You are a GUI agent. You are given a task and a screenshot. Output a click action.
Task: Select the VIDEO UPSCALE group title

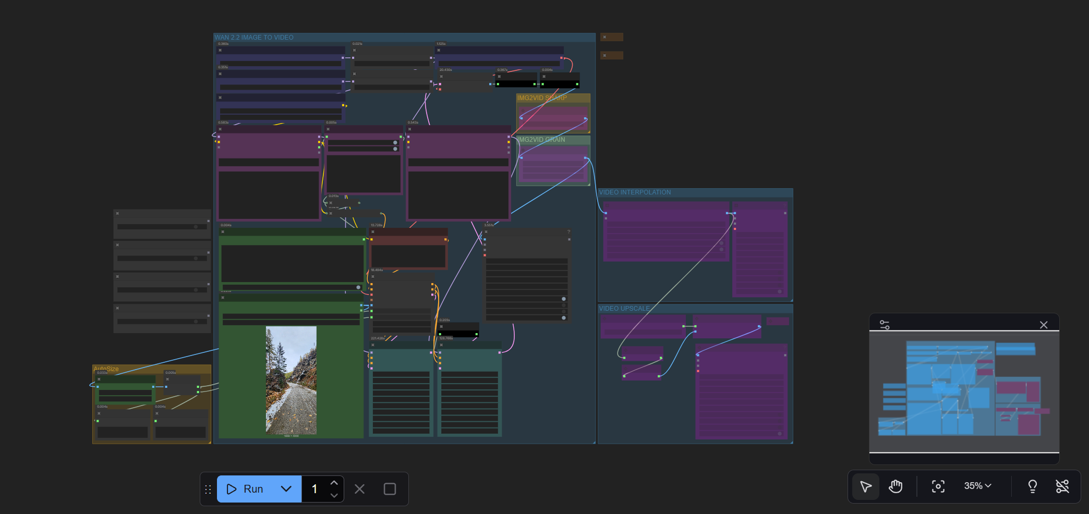point(624,309)
